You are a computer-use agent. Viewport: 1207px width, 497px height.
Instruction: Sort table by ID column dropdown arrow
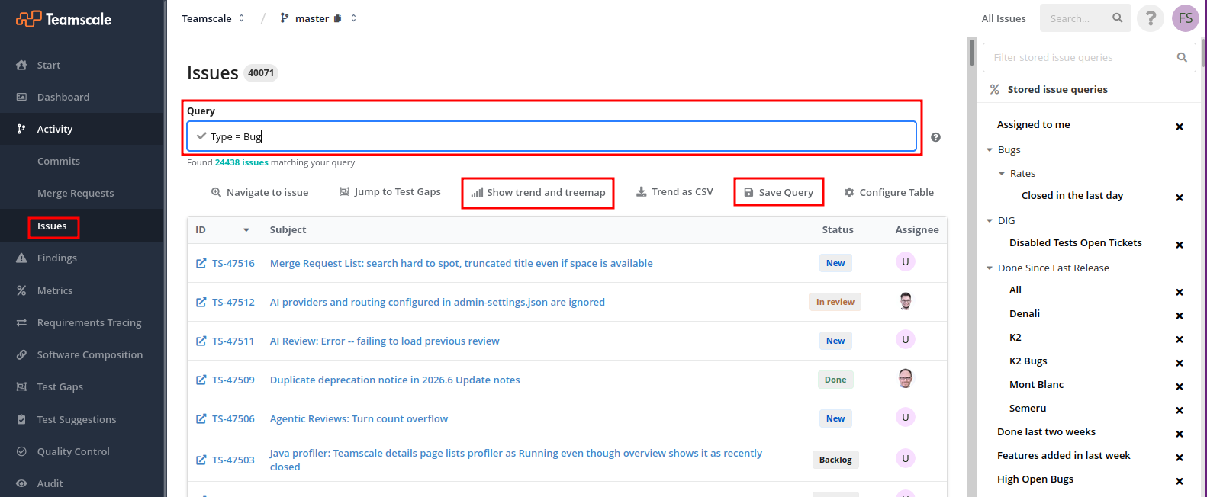[246, 230]
